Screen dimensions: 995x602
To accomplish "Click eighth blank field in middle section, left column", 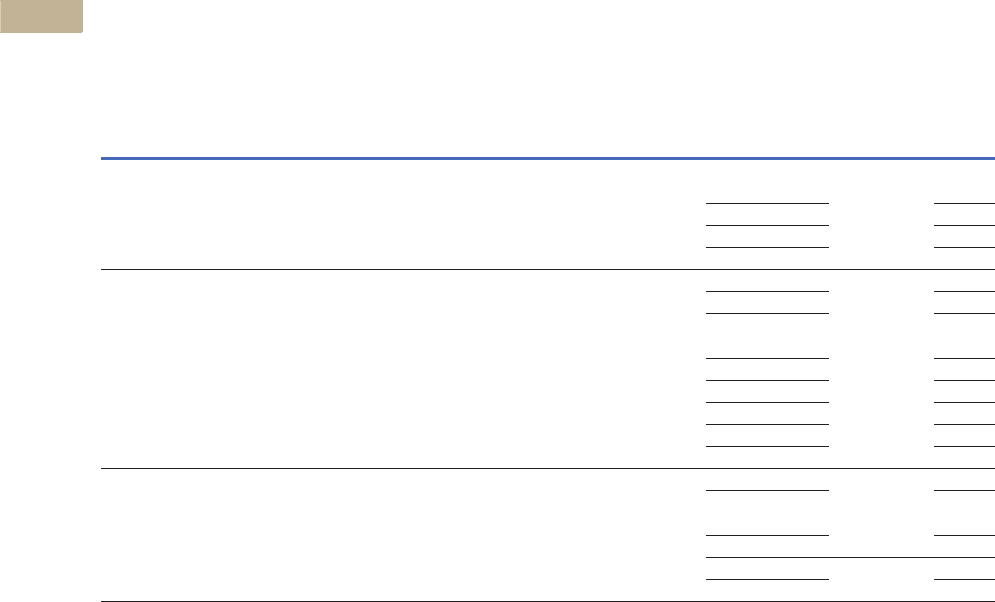I will pyautogui.click(x=767, y=446).
